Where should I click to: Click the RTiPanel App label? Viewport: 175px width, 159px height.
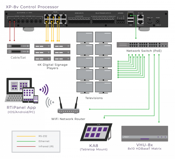21,108
